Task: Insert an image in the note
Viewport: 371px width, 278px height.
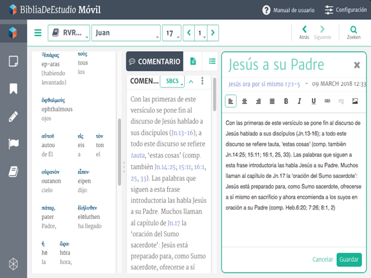Action: pos(355,101)
